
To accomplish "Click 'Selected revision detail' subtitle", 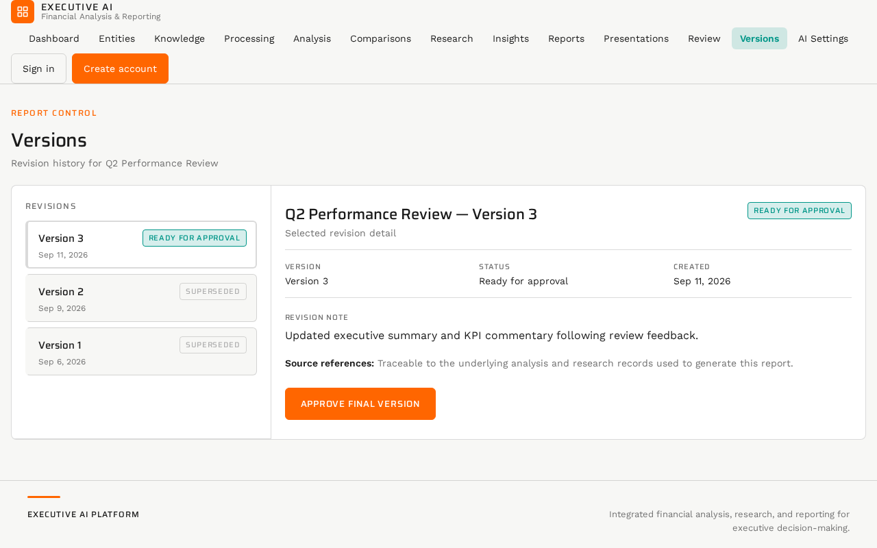I will [x=341, y=233].
